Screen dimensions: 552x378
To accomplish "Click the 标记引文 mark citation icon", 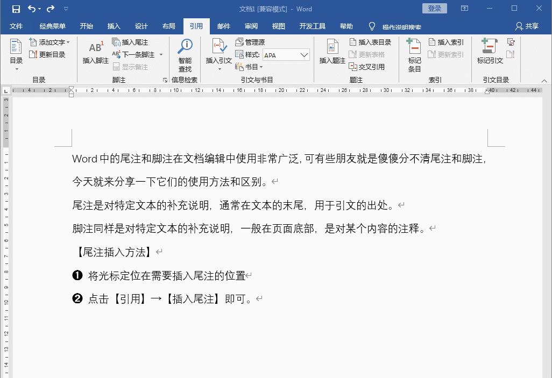I will [x=490, y=52].
